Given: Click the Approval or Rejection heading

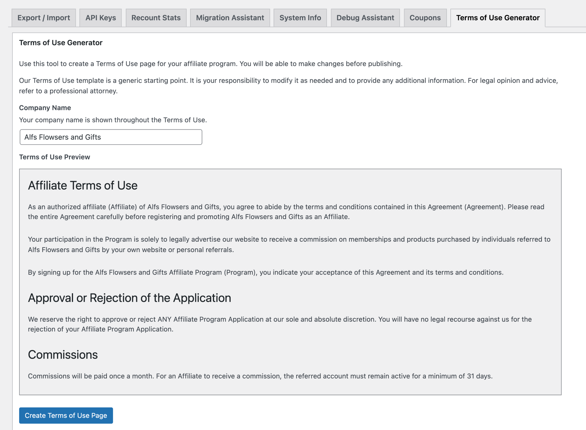Looking at the screenshot, I should 129,298.
